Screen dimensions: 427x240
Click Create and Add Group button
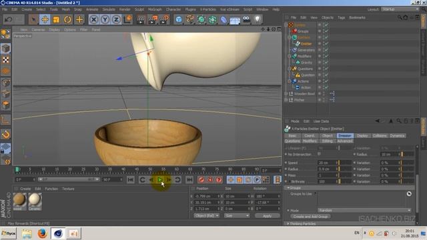[310, 217]
